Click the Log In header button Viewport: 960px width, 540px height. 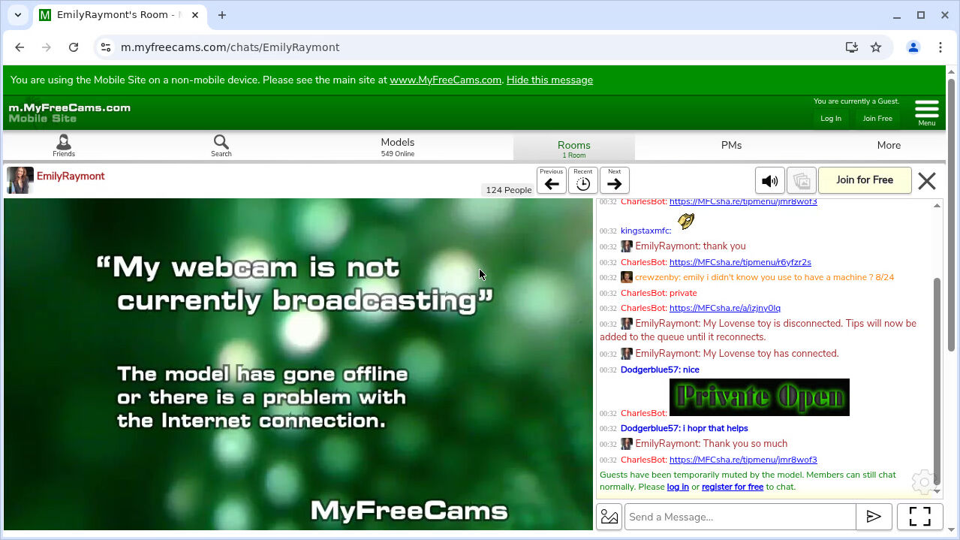click(x=831, y=118)
